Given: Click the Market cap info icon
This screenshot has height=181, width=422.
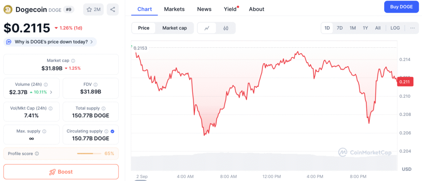Looking at the screenshot, I should tap(73, 61).
